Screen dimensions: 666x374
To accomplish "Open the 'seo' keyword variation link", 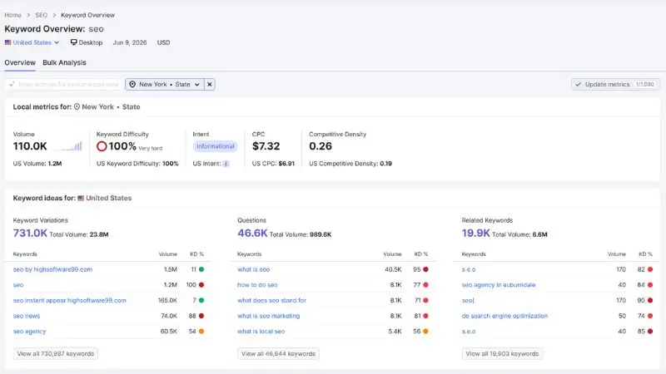I will [18, 285].
